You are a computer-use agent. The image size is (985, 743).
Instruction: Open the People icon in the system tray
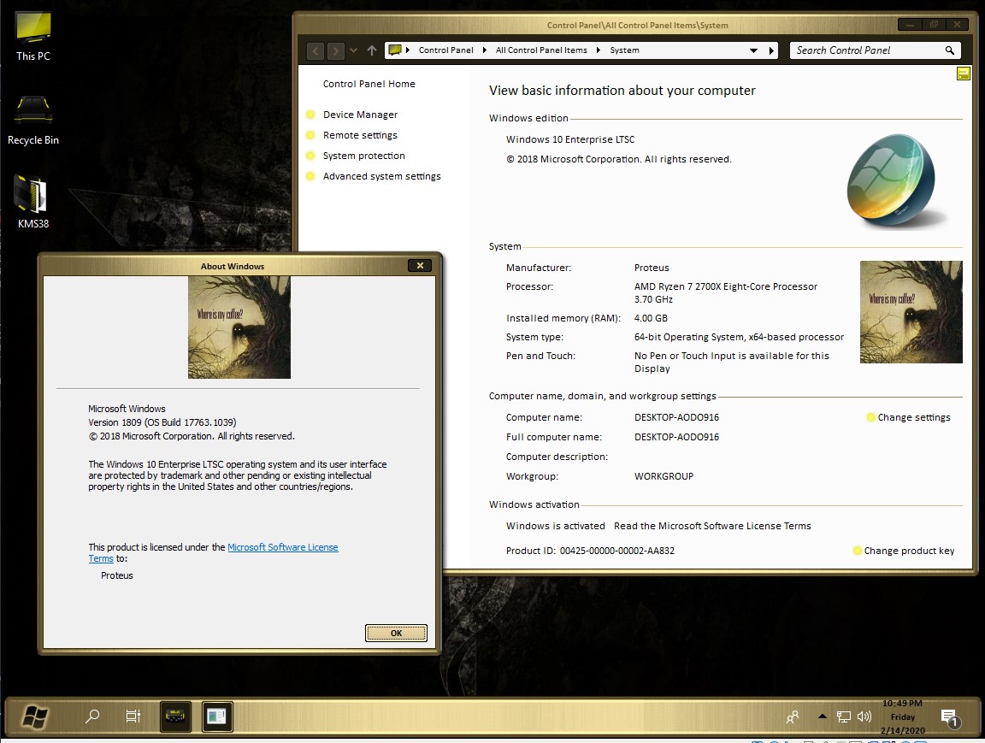[x=792, y=716]
